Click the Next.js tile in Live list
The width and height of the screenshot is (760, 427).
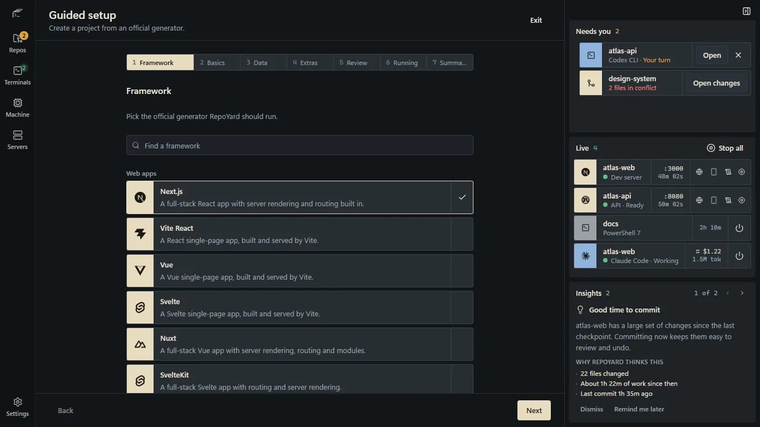click(x=585, y=172)
